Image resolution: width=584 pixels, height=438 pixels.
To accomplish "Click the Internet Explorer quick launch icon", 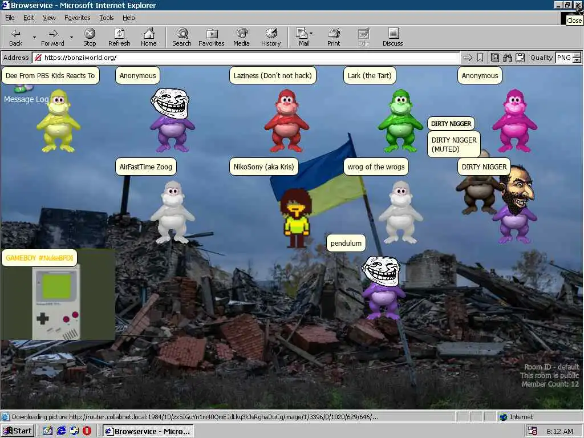I will (x=60, y=431).
